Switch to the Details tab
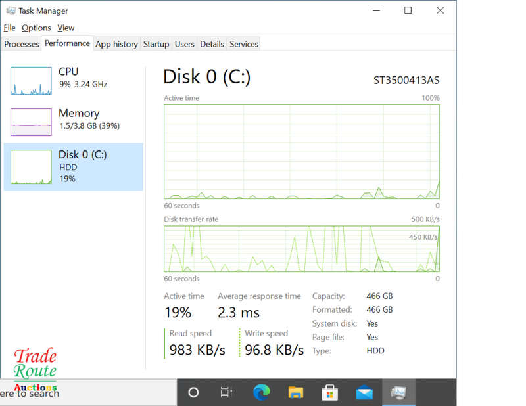 click(x=212, y=44)
